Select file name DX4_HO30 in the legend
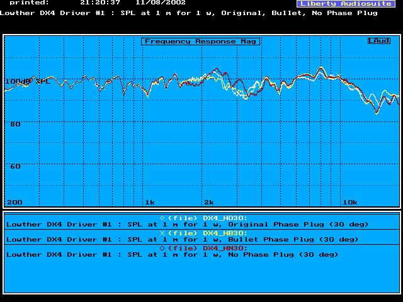The image size is (403, 302). click(x=225, y=218)
